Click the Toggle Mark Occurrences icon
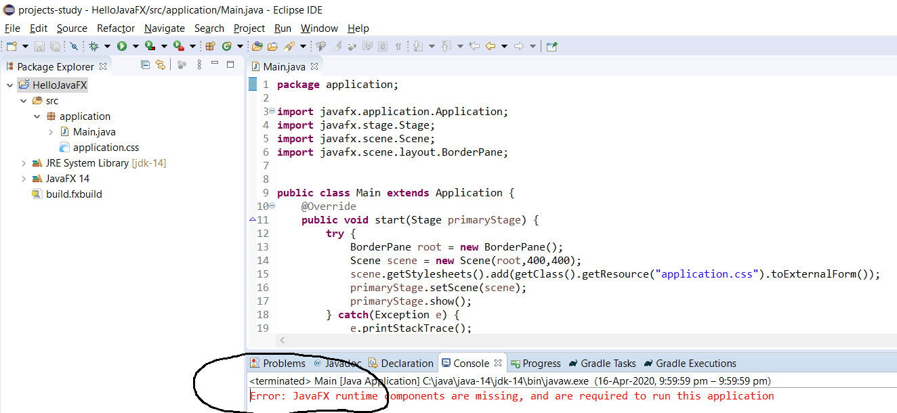 click(x=337, y=46)
